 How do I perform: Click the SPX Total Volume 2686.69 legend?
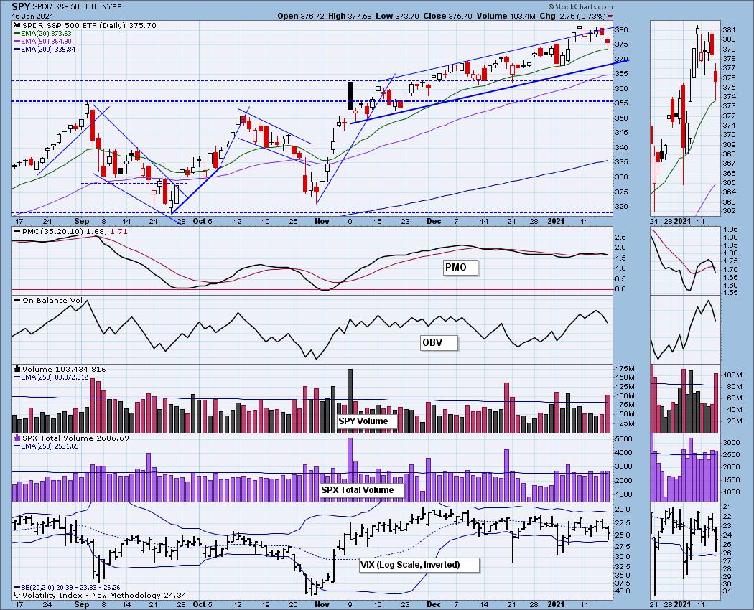(71, 438)
